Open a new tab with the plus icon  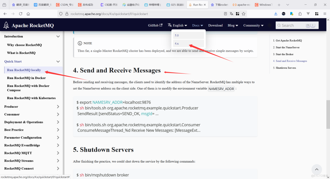tap(279, 5)
